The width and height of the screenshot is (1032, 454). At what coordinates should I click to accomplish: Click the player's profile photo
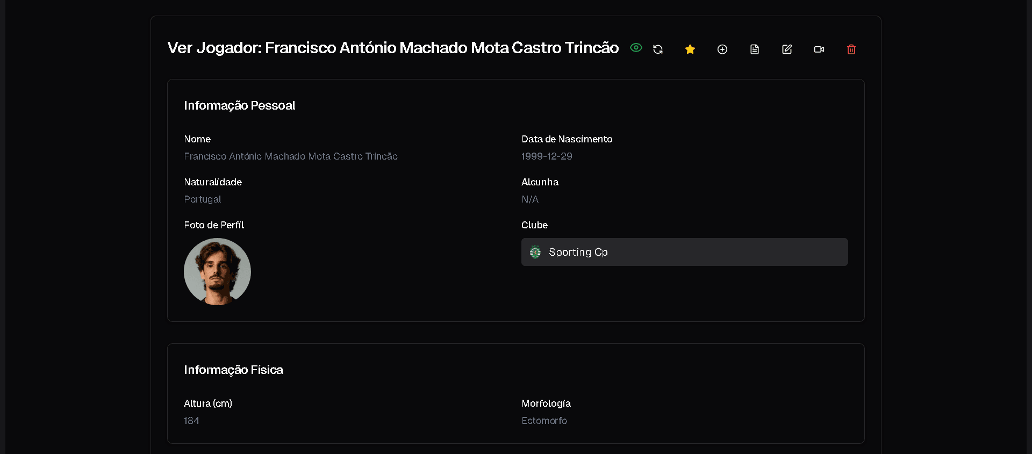(x=217, y=271)
